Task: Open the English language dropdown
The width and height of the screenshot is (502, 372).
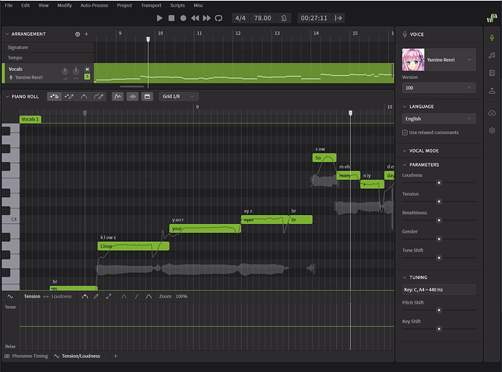Action: (439, 118)
